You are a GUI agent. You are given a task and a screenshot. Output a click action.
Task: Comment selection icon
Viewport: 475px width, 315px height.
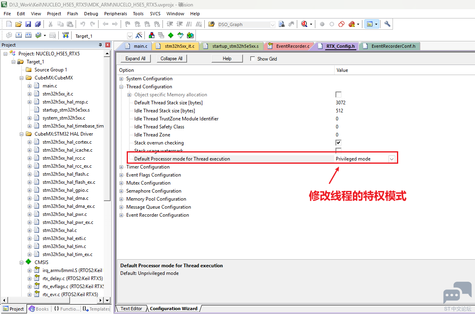(x=189, y=24)
